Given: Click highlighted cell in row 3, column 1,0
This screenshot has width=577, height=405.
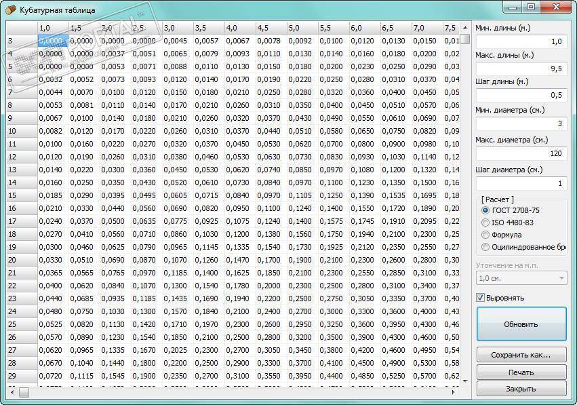Looking at the screenshot, I should click(x=53, y=41).
